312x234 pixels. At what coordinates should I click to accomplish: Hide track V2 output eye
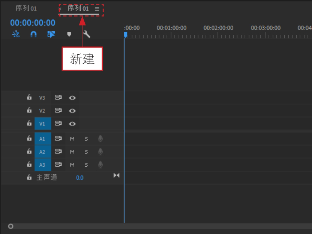pos(72,111)
